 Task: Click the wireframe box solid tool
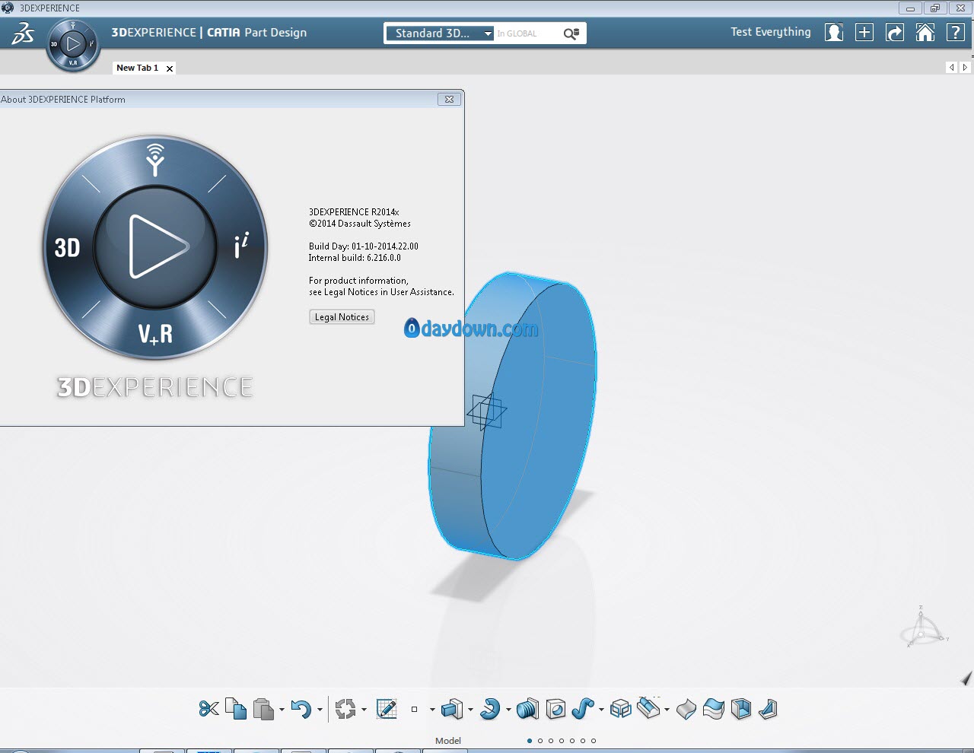[621, 709]
